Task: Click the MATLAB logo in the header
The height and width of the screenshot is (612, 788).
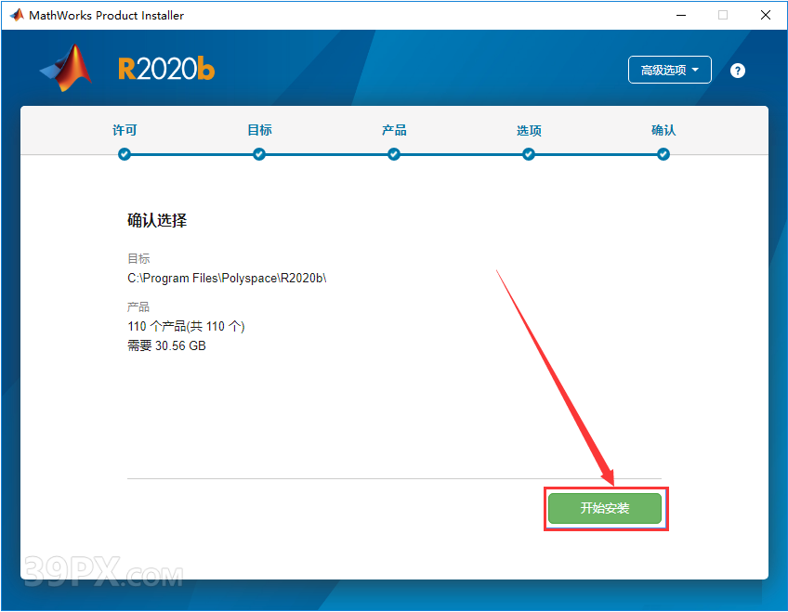Action: pyautogui.click(x=66, y=68)
